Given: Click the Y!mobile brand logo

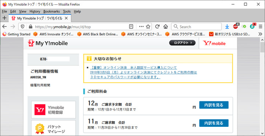Looking at the screenshot, I should click(x=214, y=43).
